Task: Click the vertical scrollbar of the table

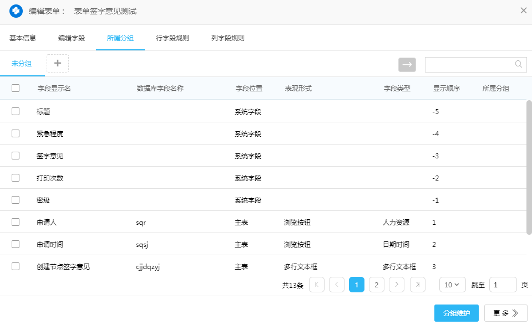Action: [529, 166]
